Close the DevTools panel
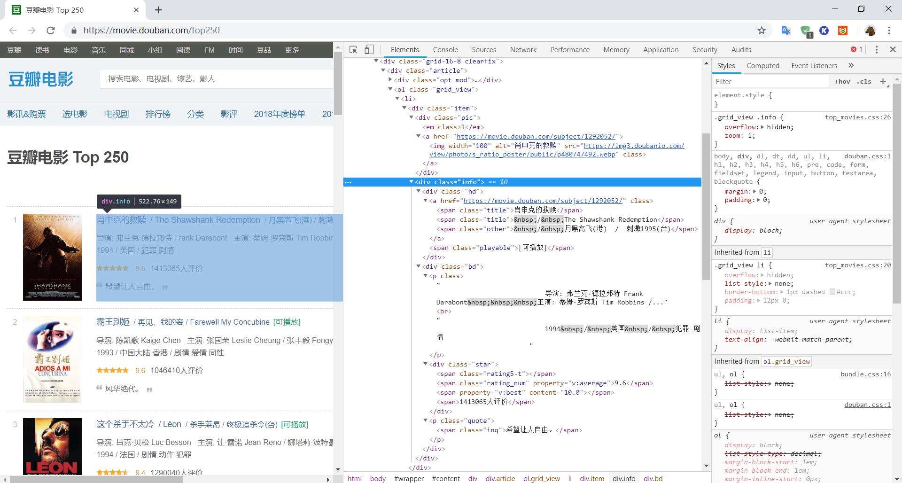 (893, 49)
